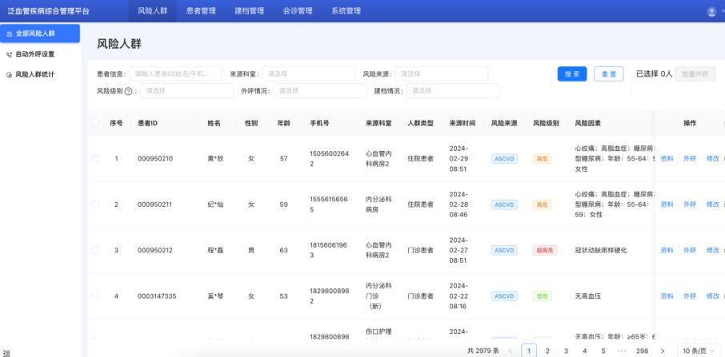The width and height of the screenshot is (725, 357).
Task: Focus the 患者信息 search input field
Action: coord(176,73)
